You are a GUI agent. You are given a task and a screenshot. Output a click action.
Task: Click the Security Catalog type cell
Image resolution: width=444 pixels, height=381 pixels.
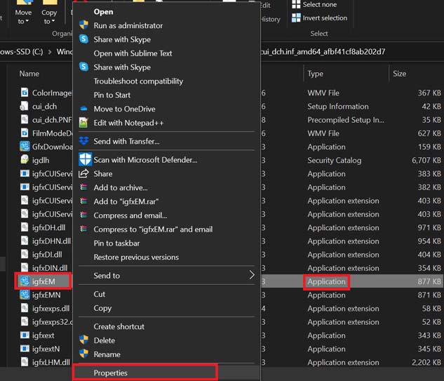[335, 161]
